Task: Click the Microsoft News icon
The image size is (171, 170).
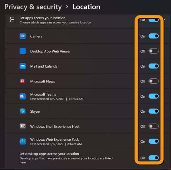Action: (23, 81)
